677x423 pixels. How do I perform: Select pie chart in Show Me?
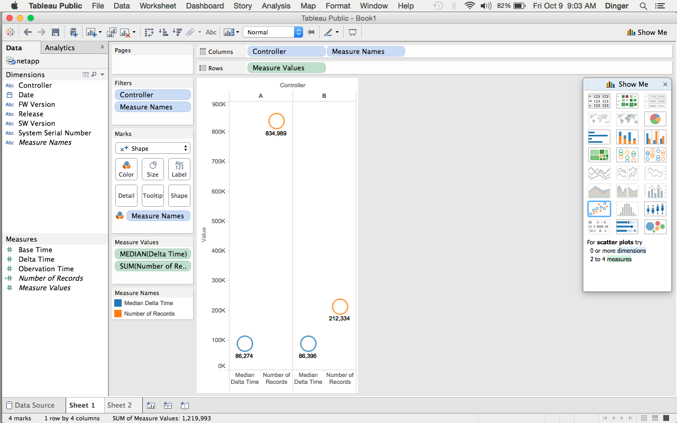[655, 119]
